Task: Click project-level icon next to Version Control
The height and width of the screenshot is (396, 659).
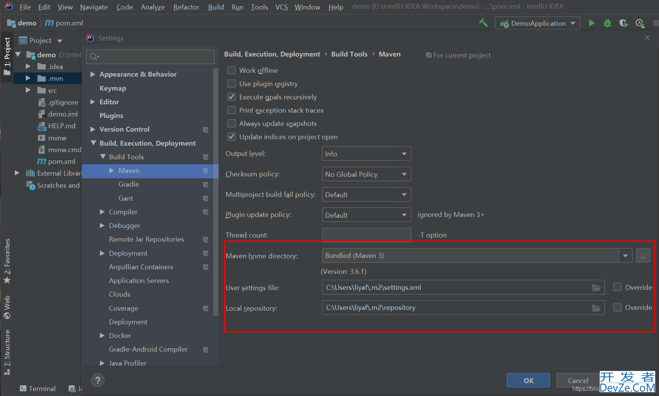Action: click(x=205, y=129)
